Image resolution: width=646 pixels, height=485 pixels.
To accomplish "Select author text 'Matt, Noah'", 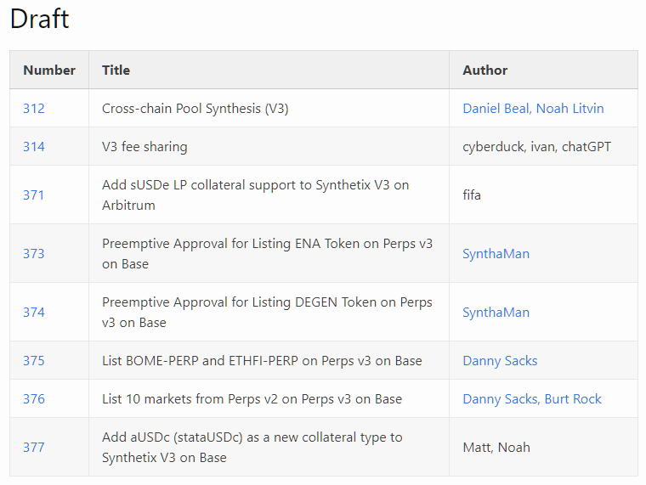I will coord(496,447).
